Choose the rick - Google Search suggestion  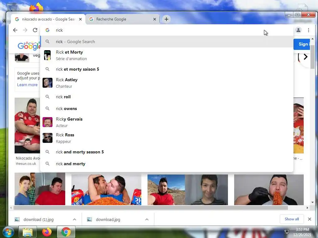point(167,42)
